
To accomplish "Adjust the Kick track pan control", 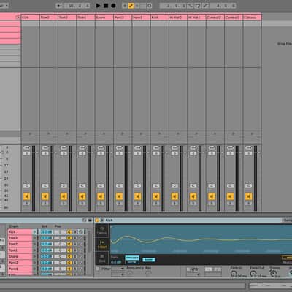I will click(26, 185).
